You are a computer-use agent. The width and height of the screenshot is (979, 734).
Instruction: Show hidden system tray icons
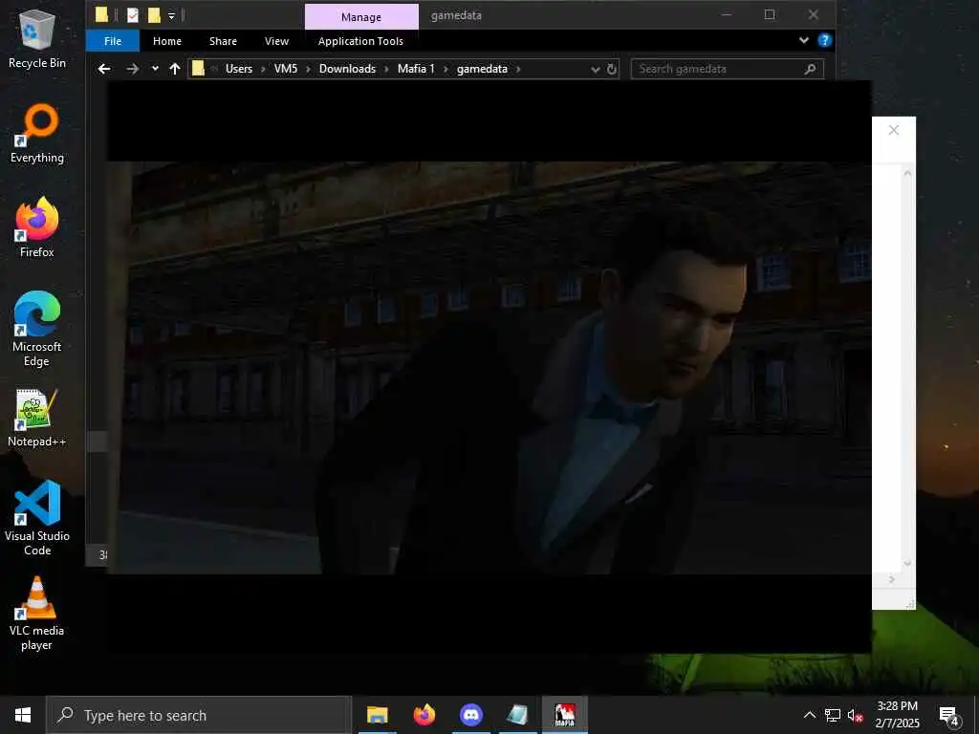point(809,715)
